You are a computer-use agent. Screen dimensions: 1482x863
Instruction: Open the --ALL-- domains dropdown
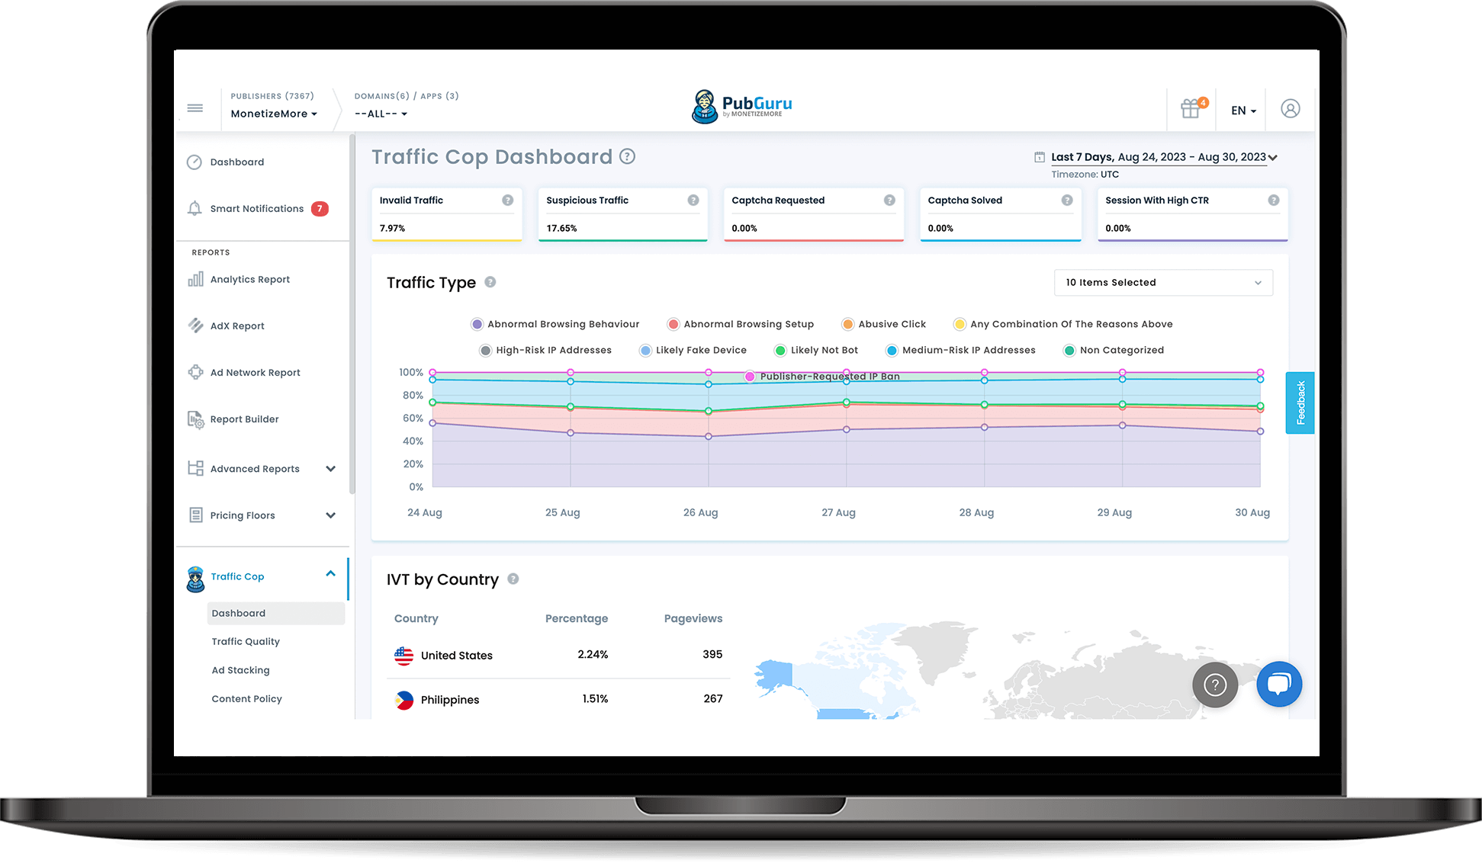click(x=381, y=114)
